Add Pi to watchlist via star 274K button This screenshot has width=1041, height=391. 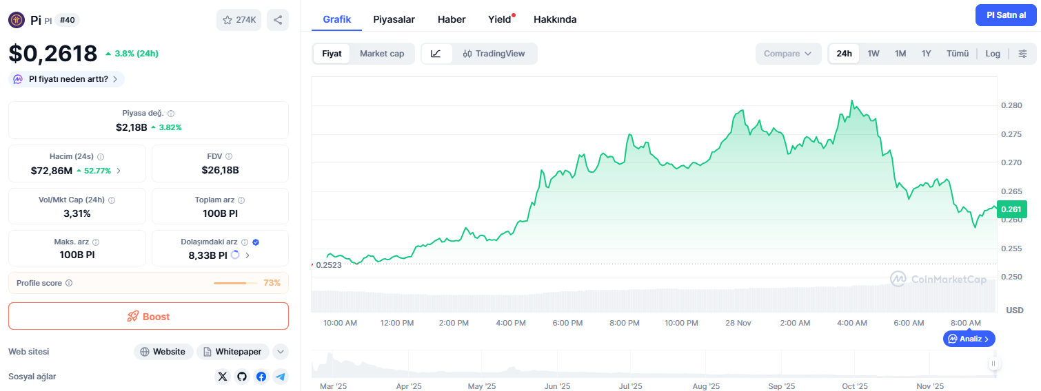tap(239, 20)
